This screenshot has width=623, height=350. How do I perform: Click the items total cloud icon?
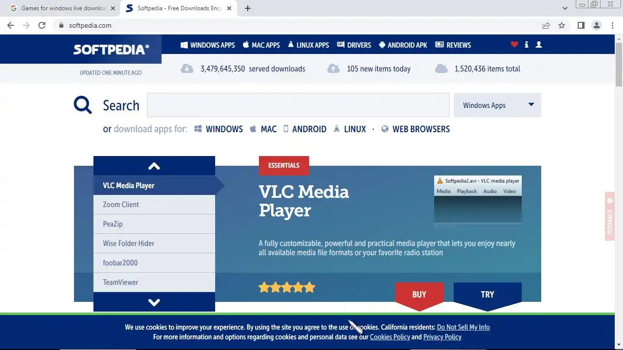[x=441, y=69]
